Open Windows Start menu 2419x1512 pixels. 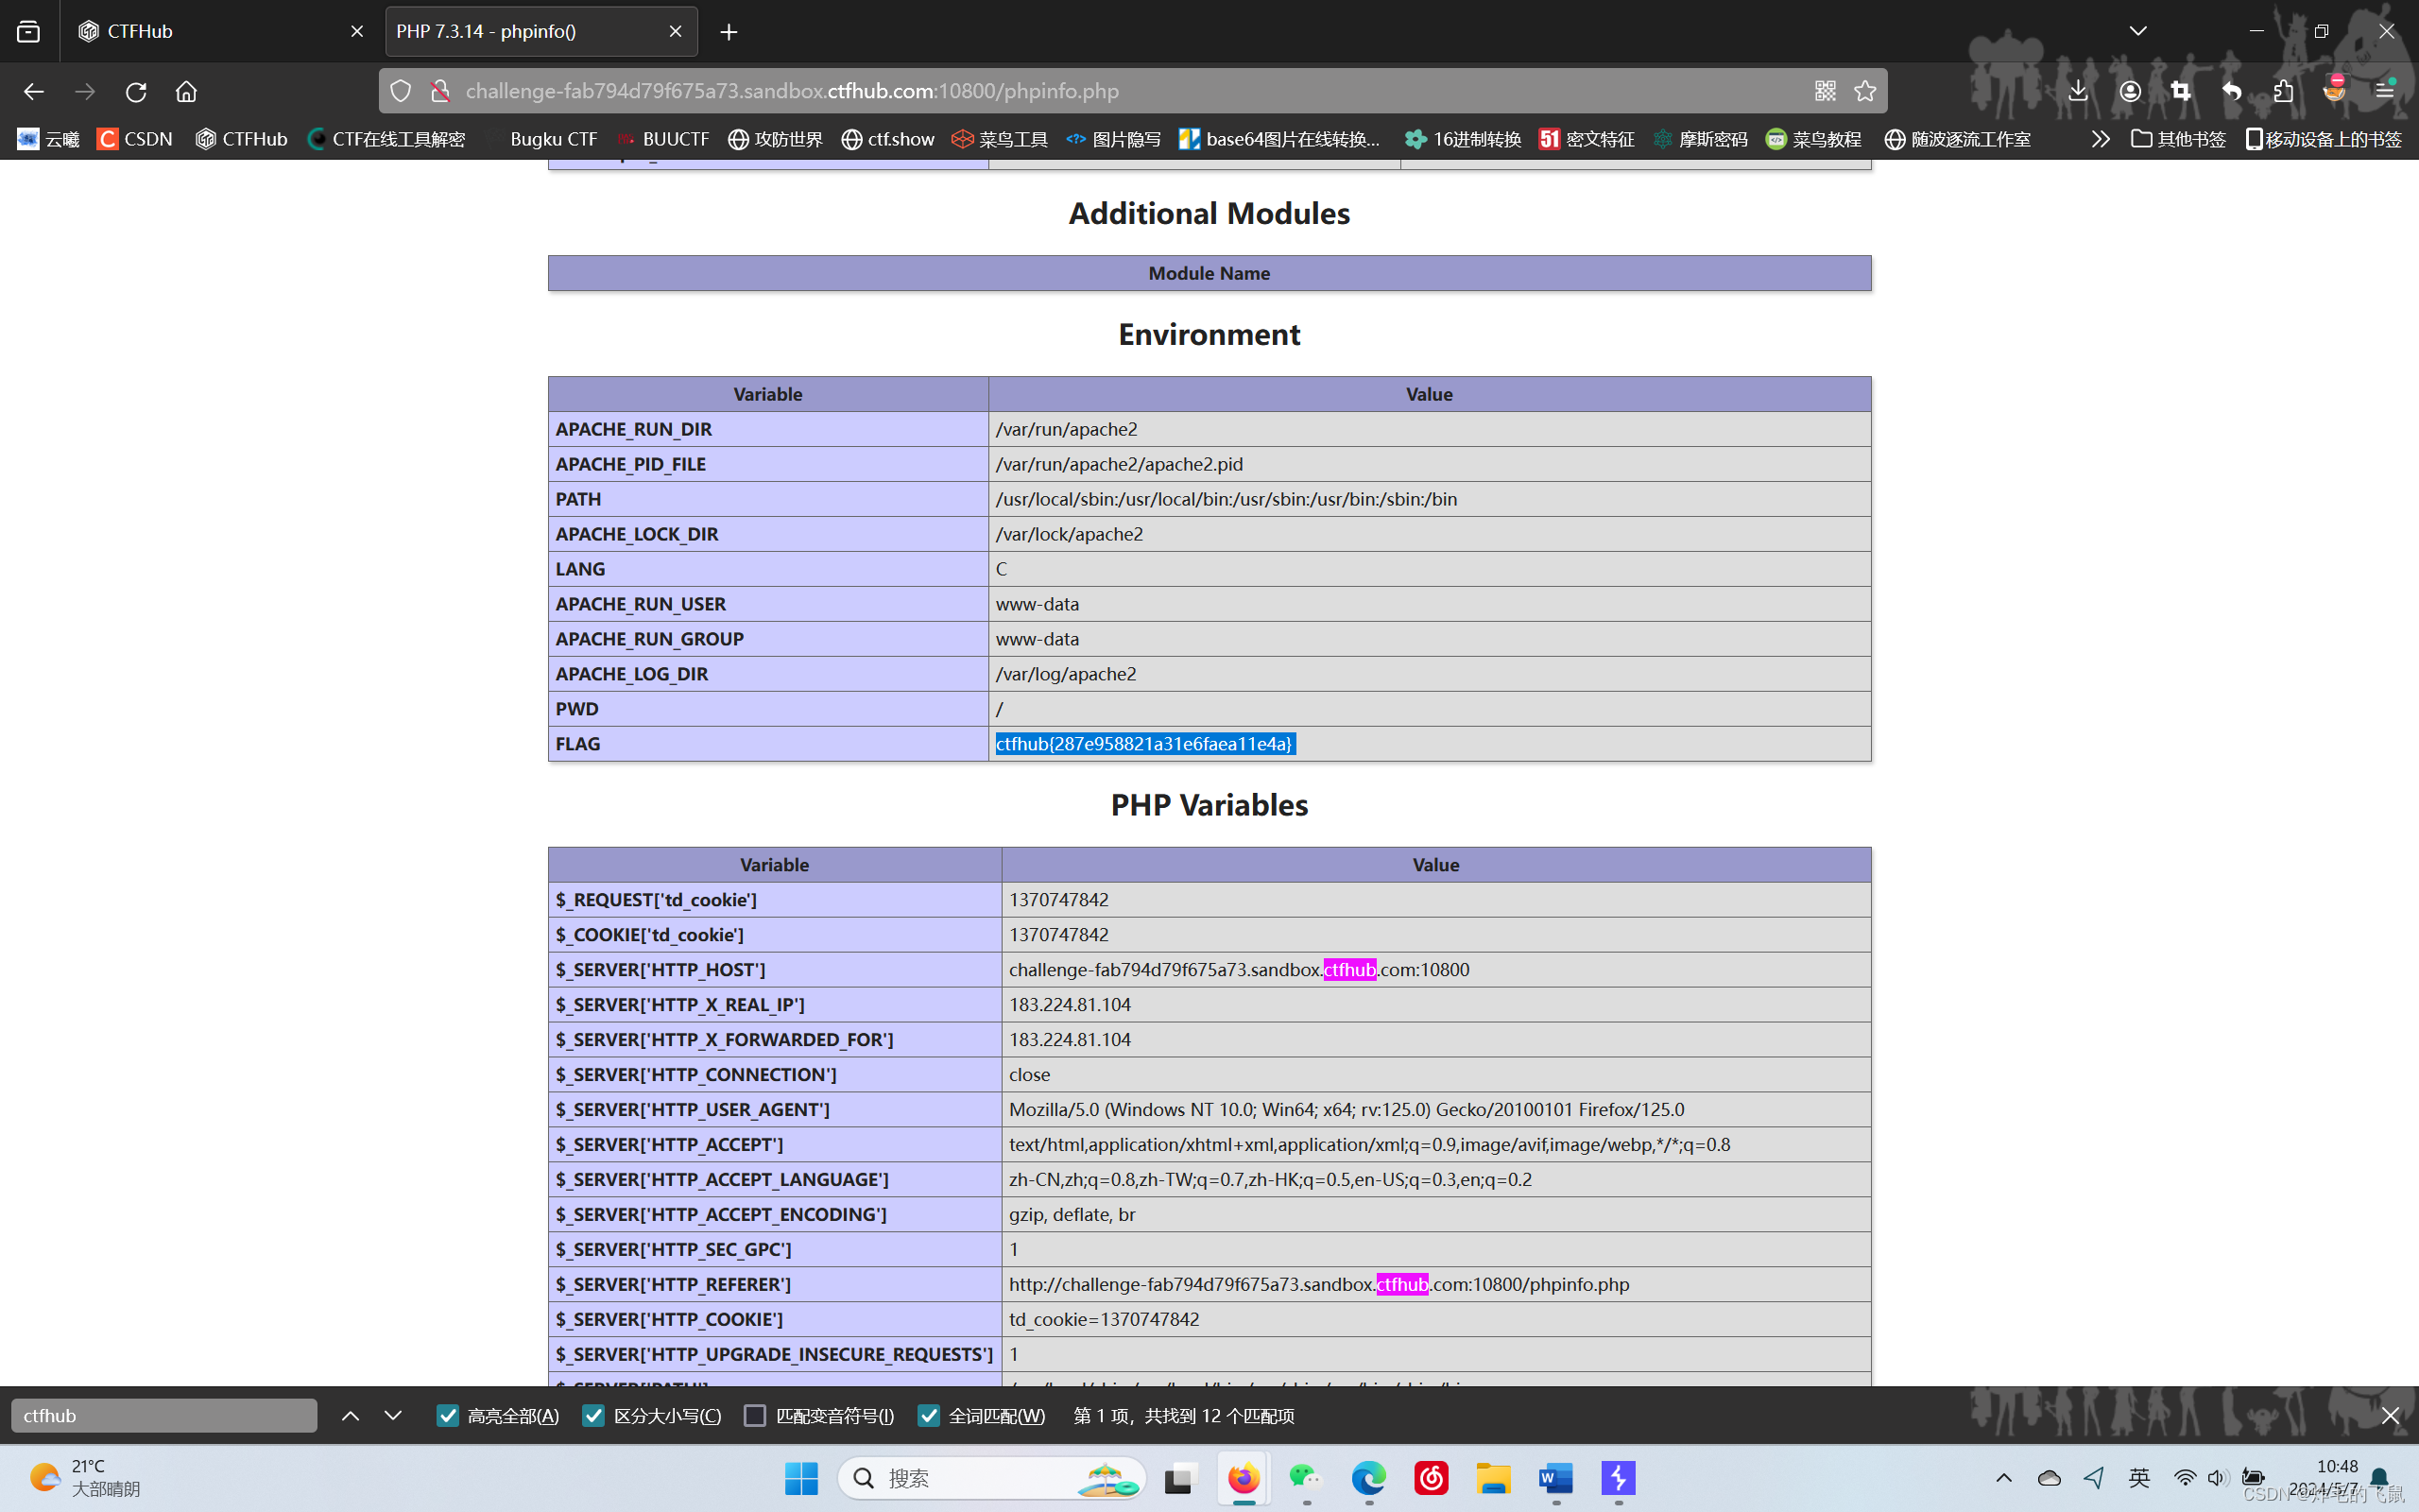pos(800,1478)
